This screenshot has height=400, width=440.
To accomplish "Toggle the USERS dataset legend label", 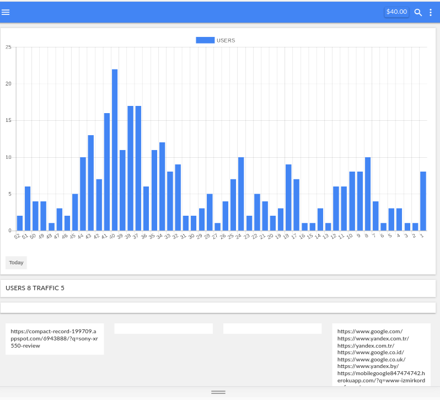I will point(226,40).
